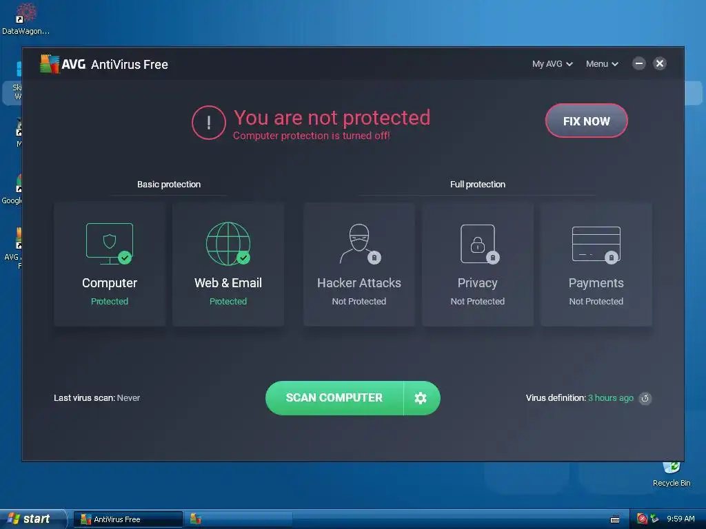Click the Basic protection heading
The width and height of the screenshot is (706, 529).
(169, 185)
